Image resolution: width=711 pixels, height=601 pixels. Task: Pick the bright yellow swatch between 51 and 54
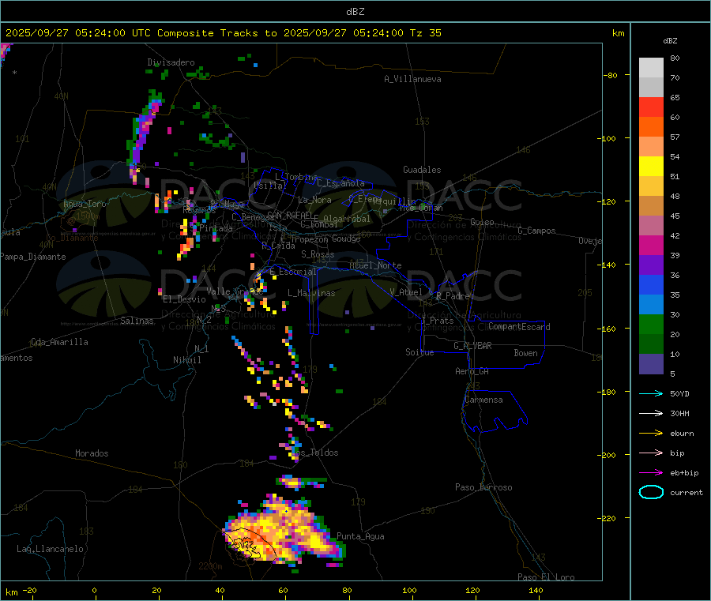(x=651, y=167)
